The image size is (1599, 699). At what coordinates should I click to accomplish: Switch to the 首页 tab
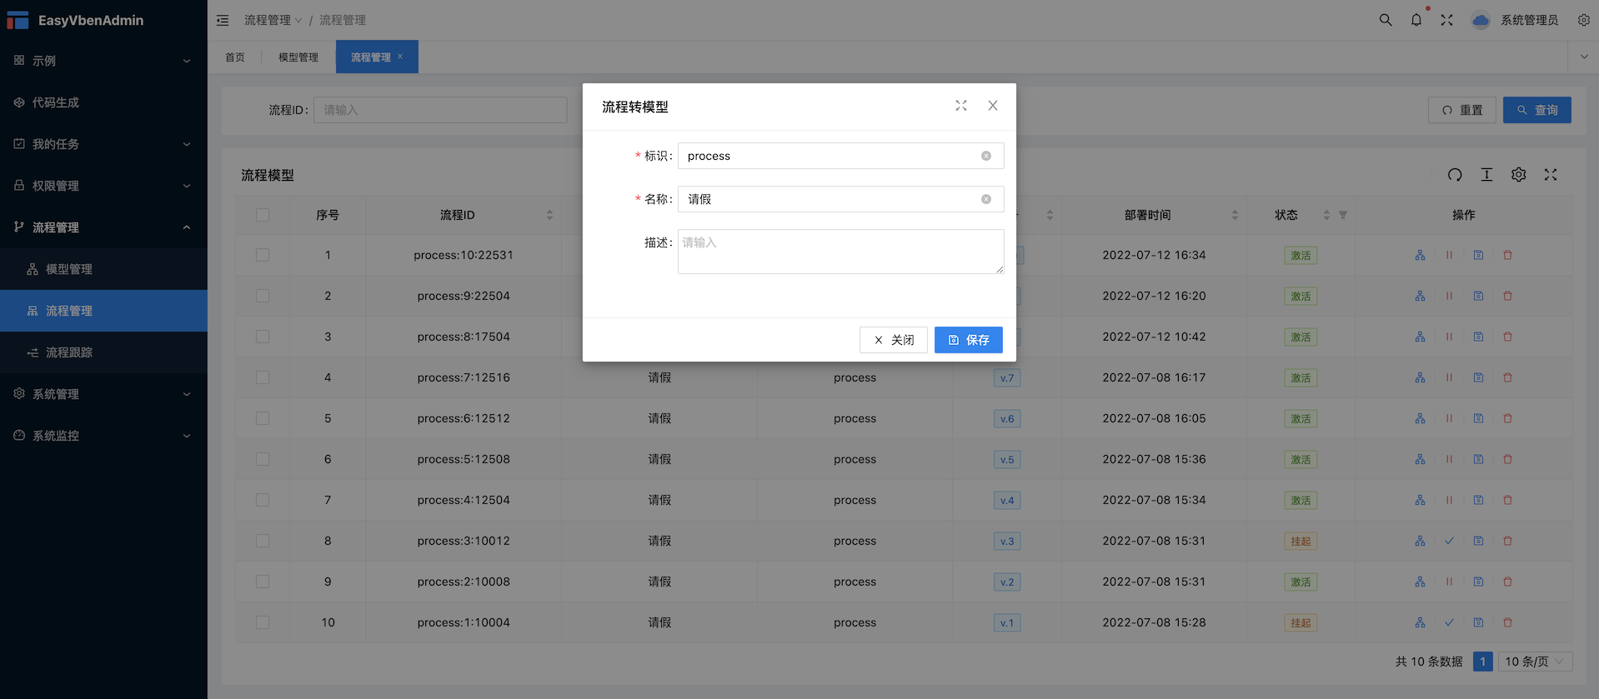(x=235, y=57)
